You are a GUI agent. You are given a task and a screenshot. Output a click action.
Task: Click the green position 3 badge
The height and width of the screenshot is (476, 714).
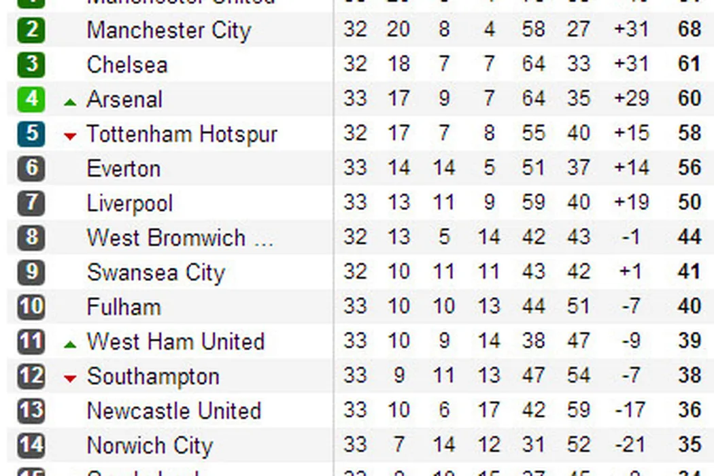tap(31, 65)
